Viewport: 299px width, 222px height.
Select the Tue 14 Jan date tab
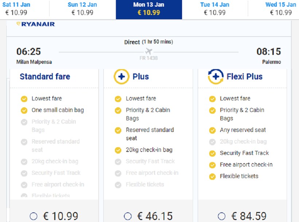tap(215, 9)
